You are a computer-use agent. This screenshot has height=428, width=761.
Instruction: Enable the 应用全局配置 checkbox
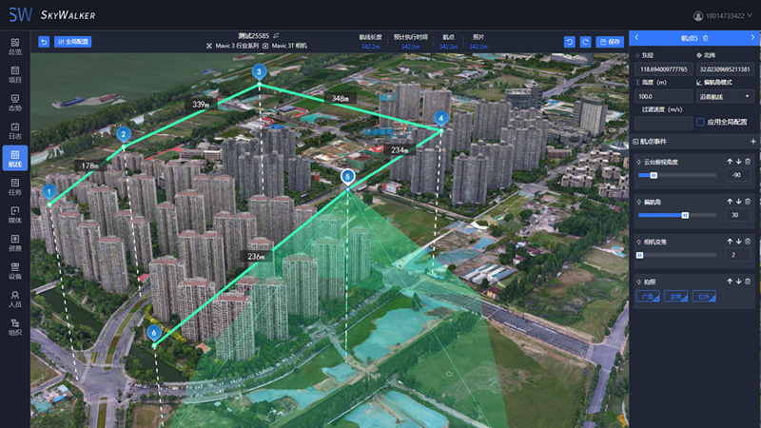pyautogui.click(x=700, y=122)
